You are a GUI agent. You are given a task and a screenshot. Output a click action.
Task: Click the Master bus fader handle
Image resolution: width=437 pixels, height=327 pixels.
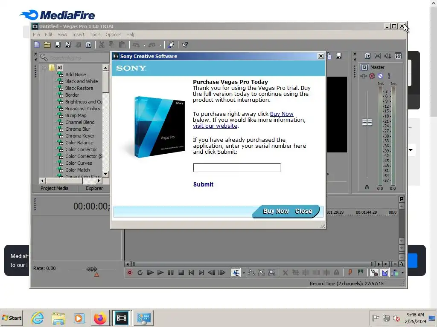[367, 122]
